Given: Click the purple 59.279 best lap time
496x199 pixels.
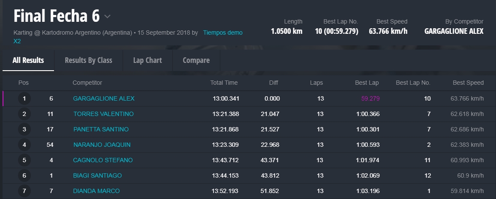Looking at the screenshot, I should click(x=370, y=98).
